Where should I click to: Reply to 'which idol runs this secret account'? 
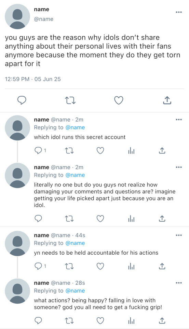click(38, 150)
